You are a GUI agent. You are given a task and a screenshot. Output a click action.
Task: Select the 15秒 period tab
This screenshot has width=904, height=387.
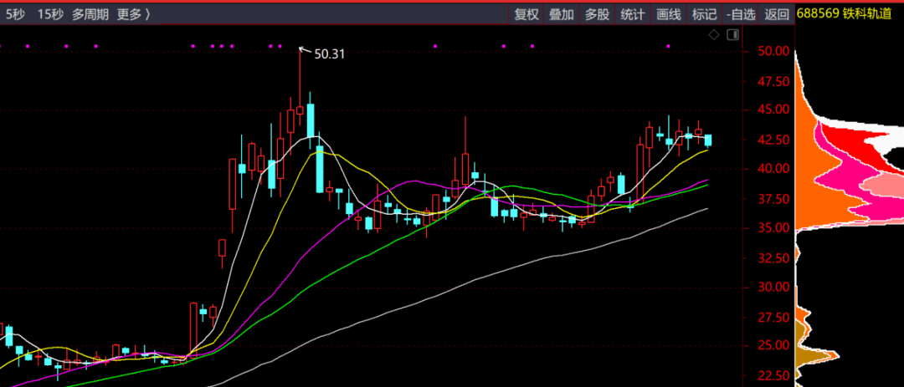pyautogui.click(x=49, y=14)
